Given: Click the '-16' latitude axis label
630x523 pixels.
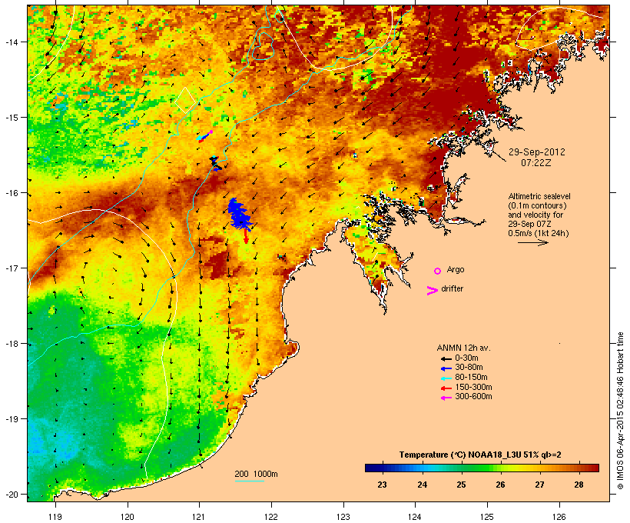Looking at the screenshot, I should pos(11,193).
